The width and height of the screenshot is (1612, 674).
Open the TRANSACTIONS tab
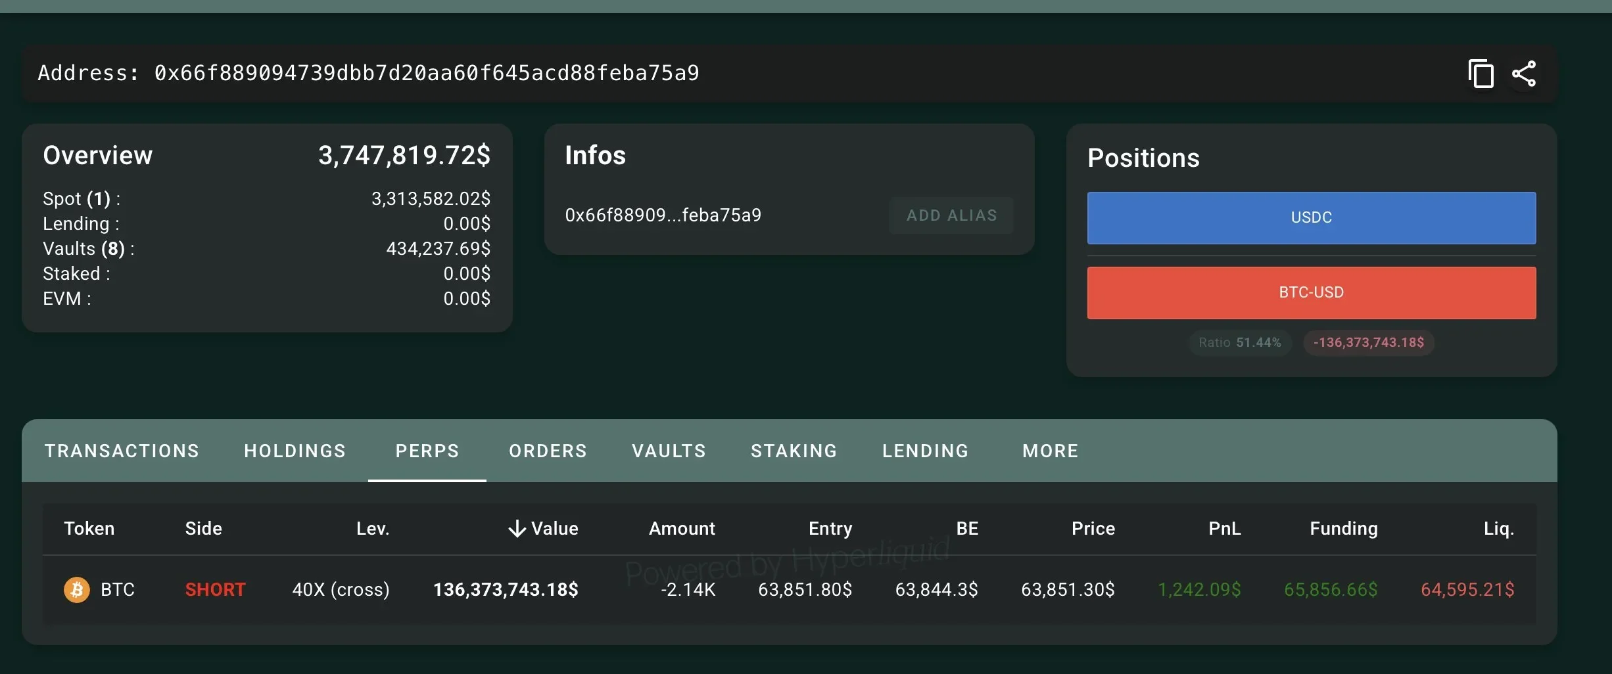pyautogui.click(x=122, y=451)
